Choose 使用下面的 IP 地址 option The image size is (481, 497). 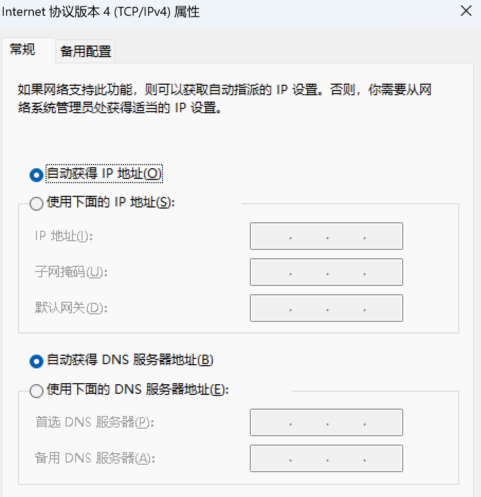pyautogui.click(x=37, y=203)
